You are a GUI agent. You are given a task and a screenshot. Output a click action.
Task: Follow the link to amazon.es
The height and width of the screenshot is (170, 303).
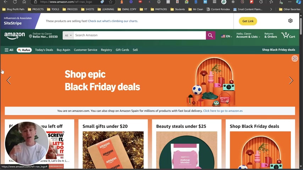(x=223, y=111)
